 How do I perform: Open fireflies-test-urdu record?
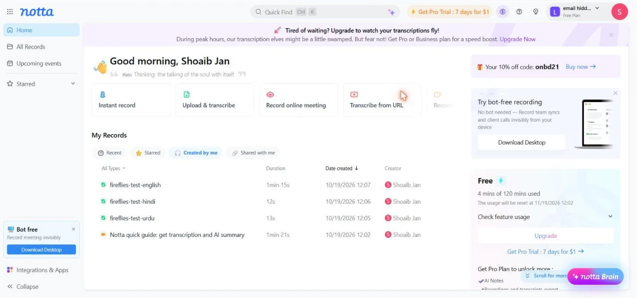[x=132, y=218]
